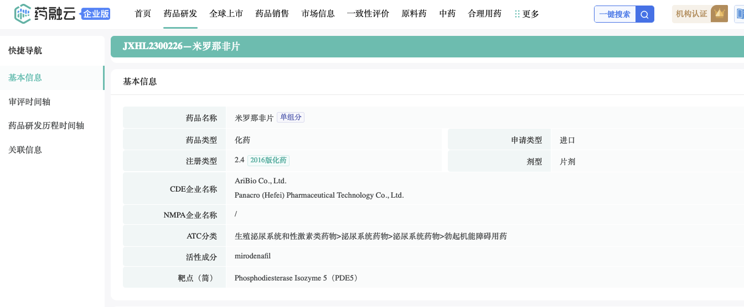Image resolution: width=744 pixels, height=307 pixels.
Task: Go to 关联信息 section
Action: click(25, 150)
